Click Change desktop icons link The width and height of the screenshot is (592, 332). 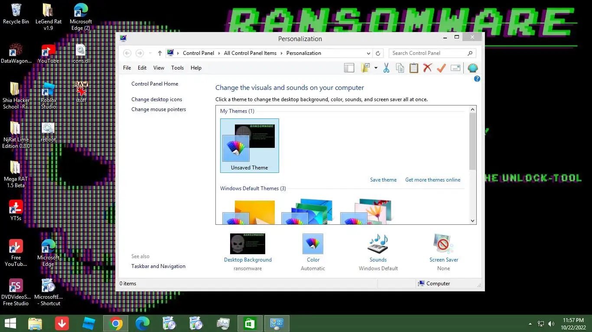click(157, 99)
